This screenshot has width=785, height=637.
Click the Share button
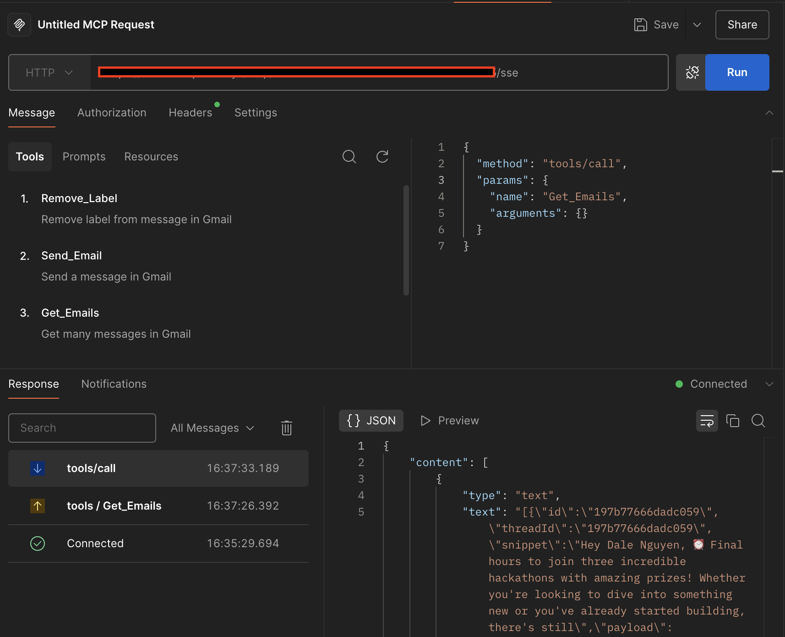coord(742,25)
